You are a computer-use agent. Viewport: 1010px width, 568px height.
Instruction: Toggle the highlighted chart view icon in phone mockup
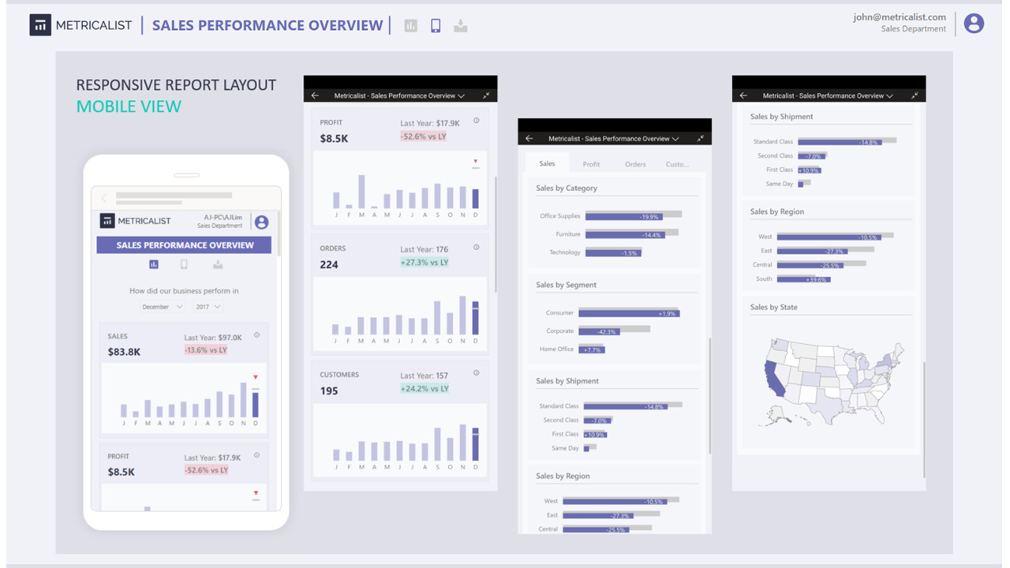[x=154, y=264]
